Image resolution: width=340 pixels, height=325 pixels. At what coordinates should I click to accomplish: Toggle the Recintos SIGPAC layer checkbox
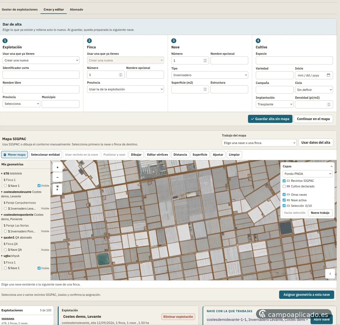point(284,181)
